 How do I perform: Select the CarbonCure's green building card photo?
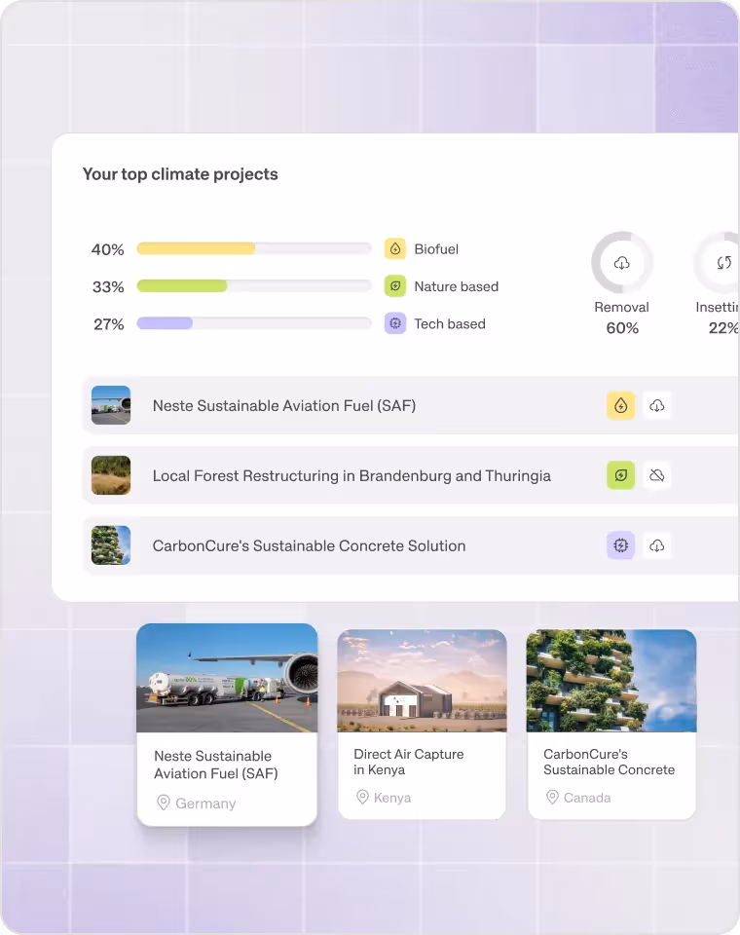[611, 681]
